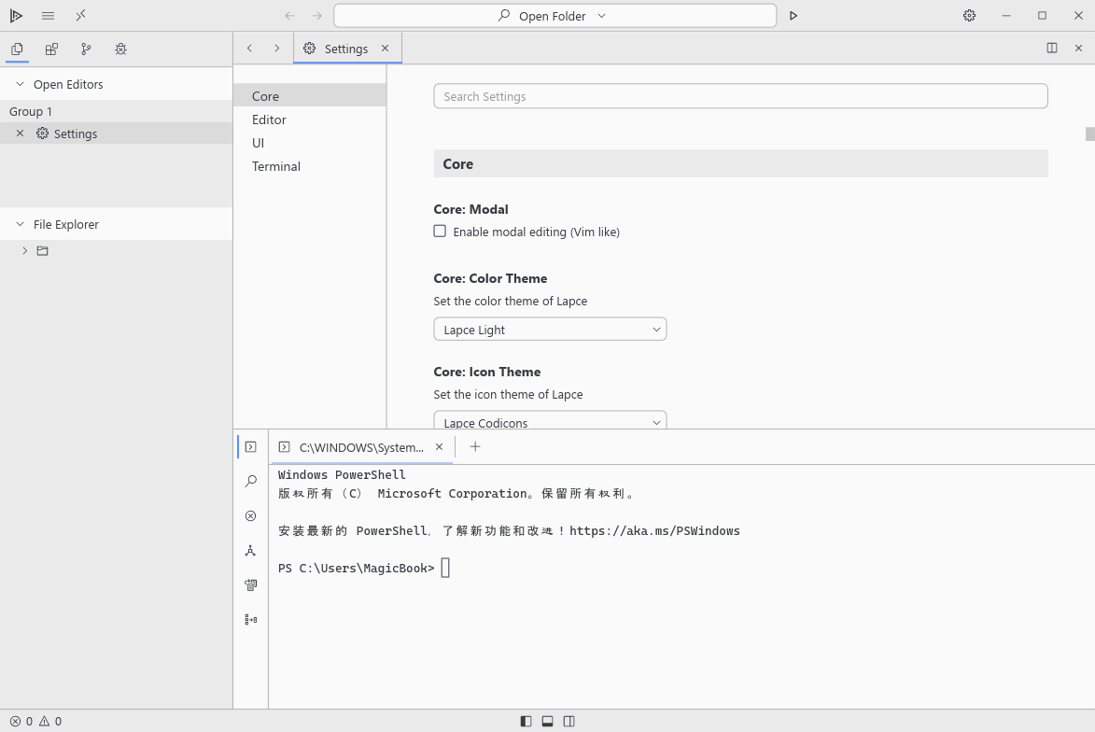Select the Terminal settings category
This screenshot has height=732, width=1095.
[x=309, y=166]
